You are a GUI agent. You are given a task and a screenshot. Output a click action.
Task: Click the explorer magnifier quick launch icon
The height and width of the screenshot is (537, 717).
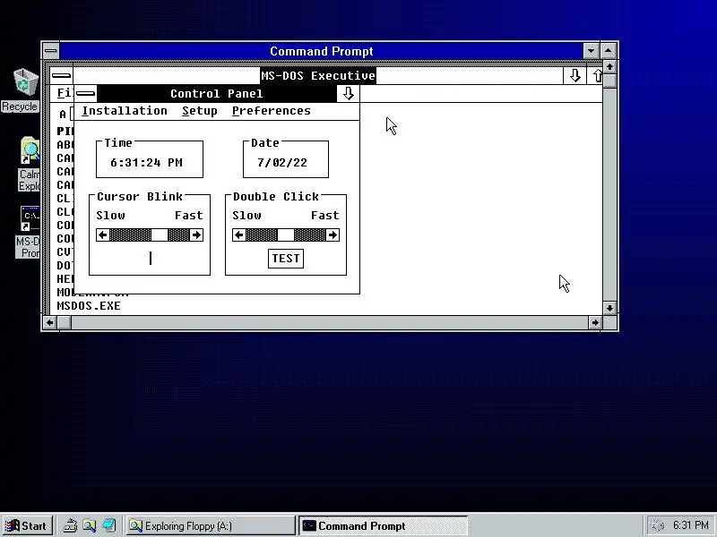click(89, 525)
